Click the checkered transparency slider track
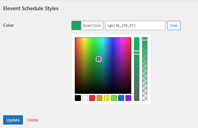The height and width of the screenshot is (128, 198). [x=145, y=69]
